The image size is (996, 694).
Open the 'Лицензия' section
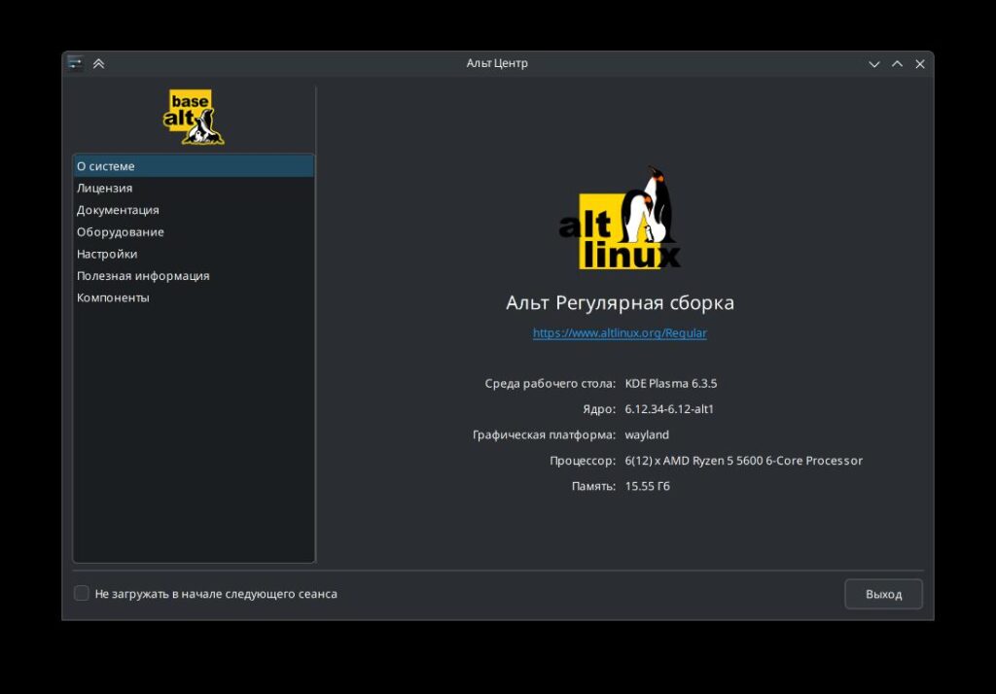point(194,188)
